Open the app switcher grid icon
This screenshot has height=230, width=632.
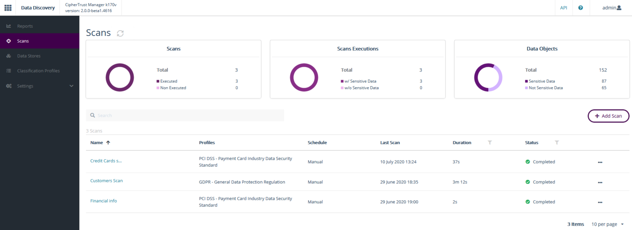coord(8,8)
